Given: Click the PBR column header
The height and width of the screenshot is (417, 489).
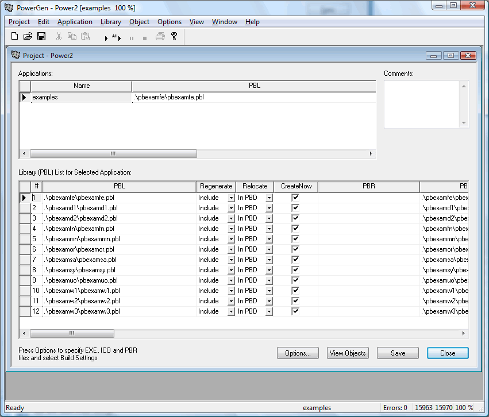Looking at the screenshot, I should pos(369,186).
